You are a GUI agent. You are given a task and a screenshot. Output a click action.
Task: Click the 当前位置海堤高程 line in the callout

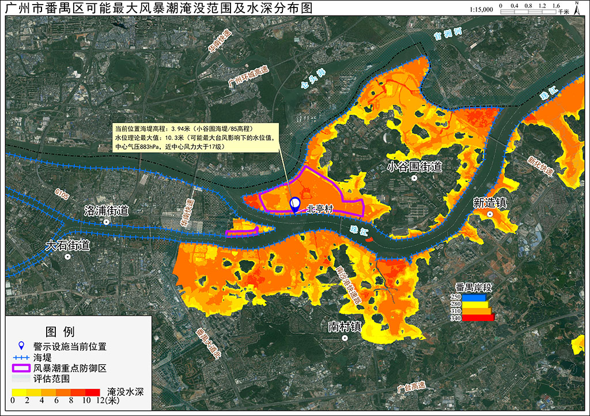coord(184,128)
